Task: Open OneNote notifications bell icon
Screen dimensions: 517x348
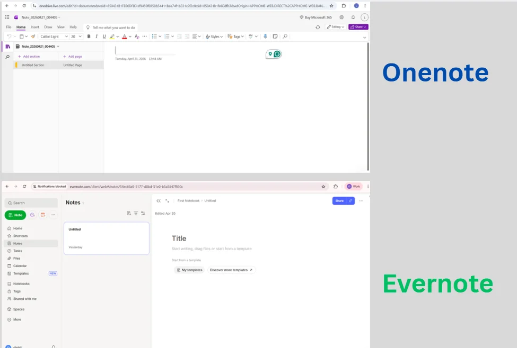Action: tap(353, 17)
